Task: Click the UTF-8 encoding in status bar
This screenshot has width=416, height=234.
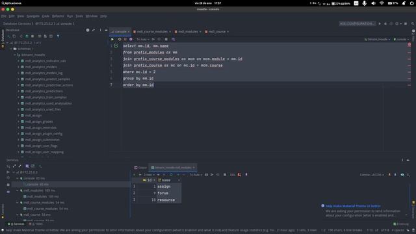Action: tap(385, 230)
